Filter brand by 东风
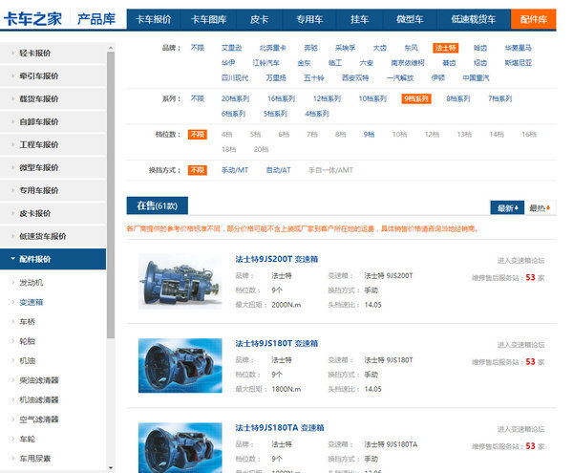Image resolution: width=573 pixels, height=473 pixels. [x=411, y=48]
